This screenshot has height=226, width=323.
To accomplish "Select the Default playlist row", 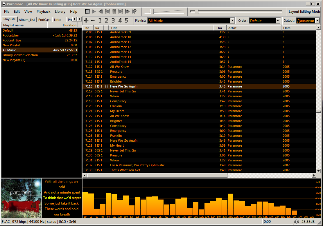I will pos(40,30).
